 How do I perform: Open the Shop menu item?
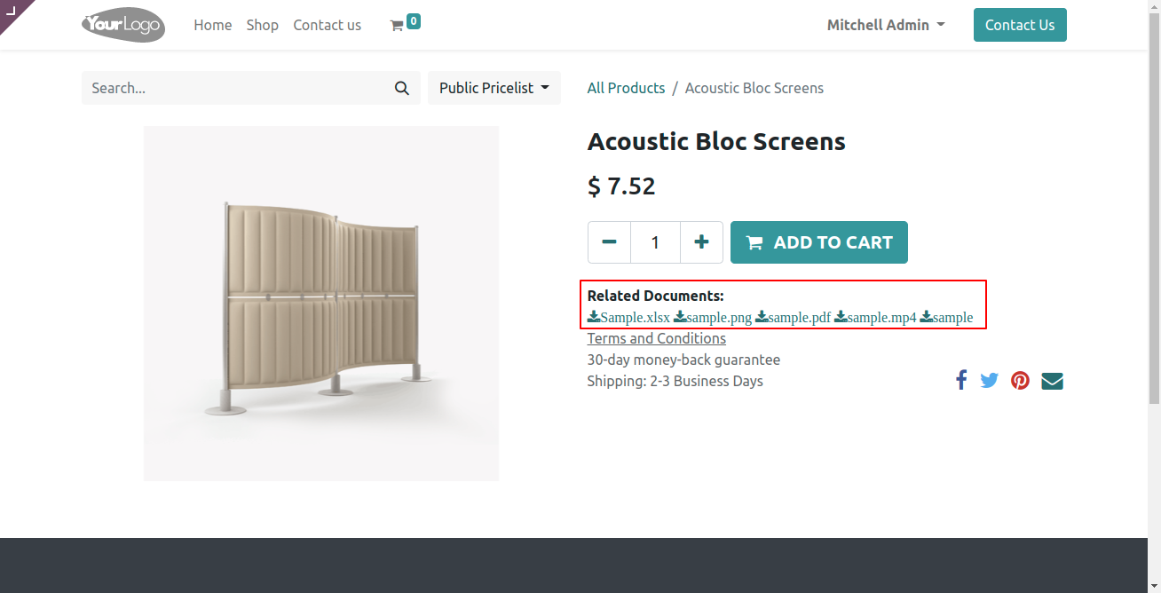[x=262, y=25]
